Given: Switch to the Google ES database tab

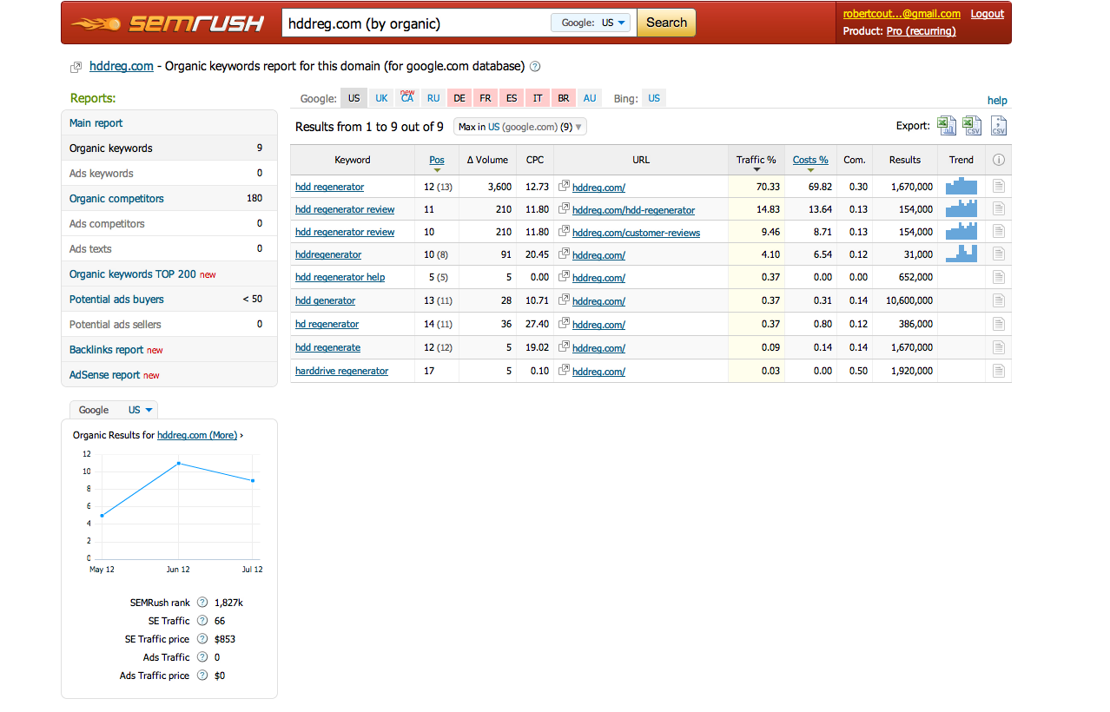Looking at the screenshot, I should click(x=512, y=98).
